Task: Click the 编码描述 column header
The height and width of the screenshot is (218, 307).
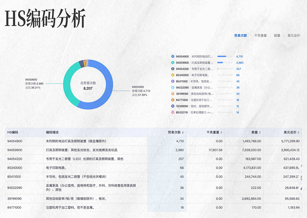Action: [x=52, y=132]
